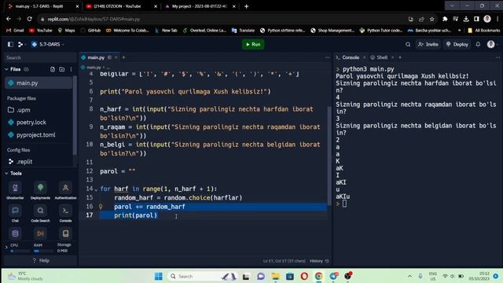Open the browser Downloads icon

click(x=466, y=19)
